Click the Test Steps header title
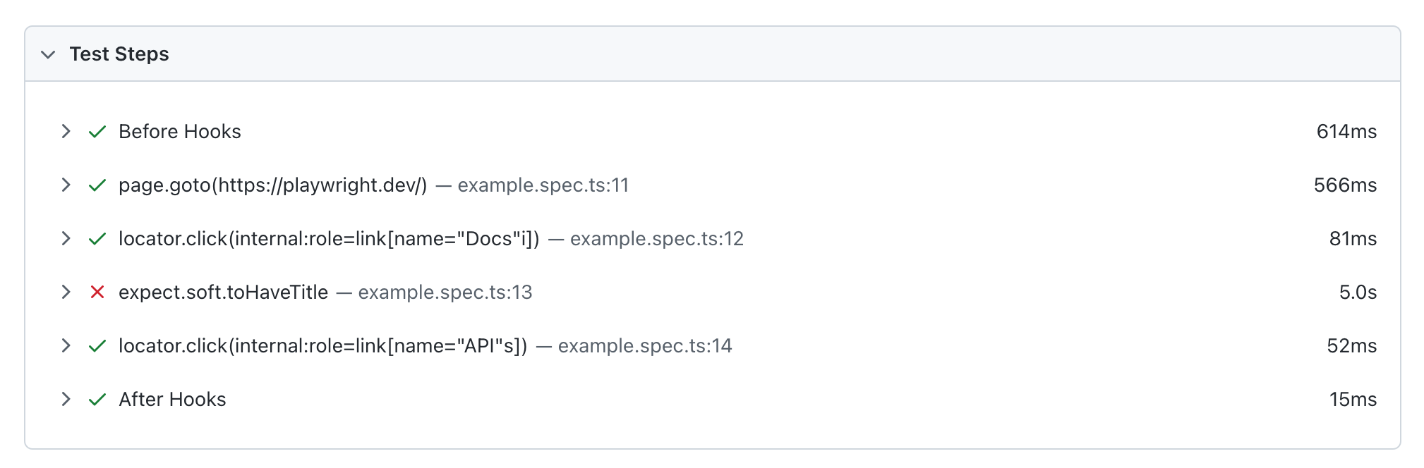The image size is (1424, 468). 119,54
